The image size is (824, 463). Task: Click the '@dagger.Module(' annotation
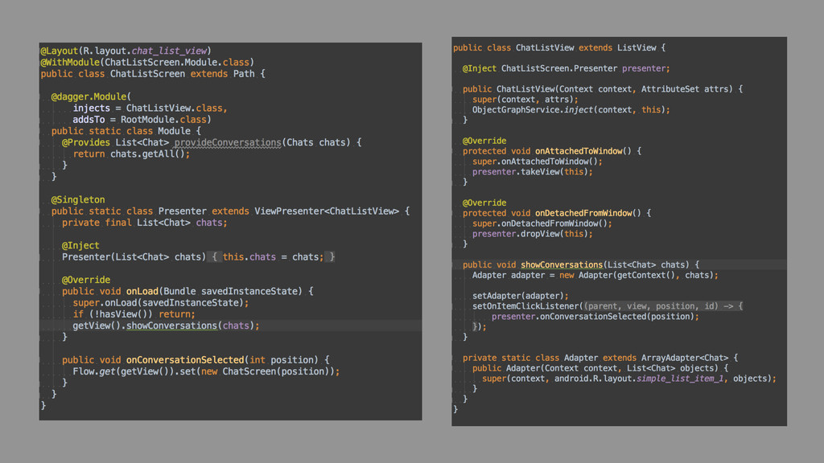[x=91, y=96]
